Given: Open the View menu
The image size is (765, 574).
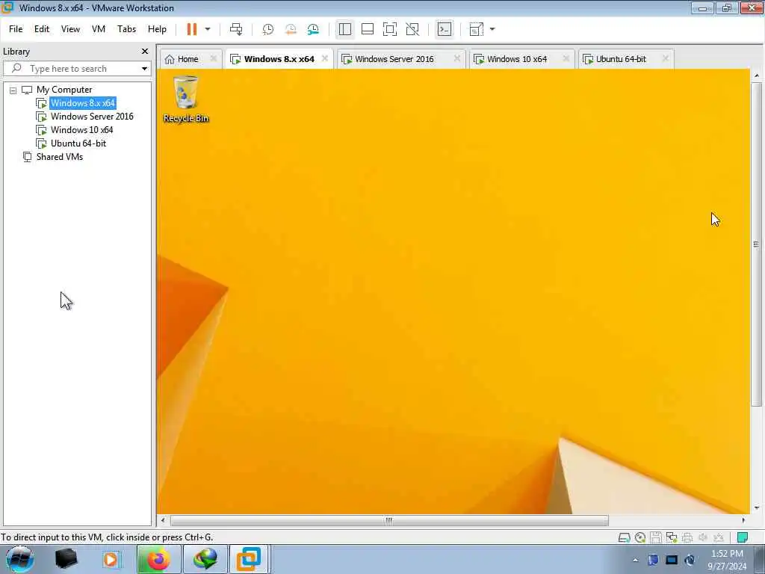Looking at the screenshot, I should coord(70,29).
